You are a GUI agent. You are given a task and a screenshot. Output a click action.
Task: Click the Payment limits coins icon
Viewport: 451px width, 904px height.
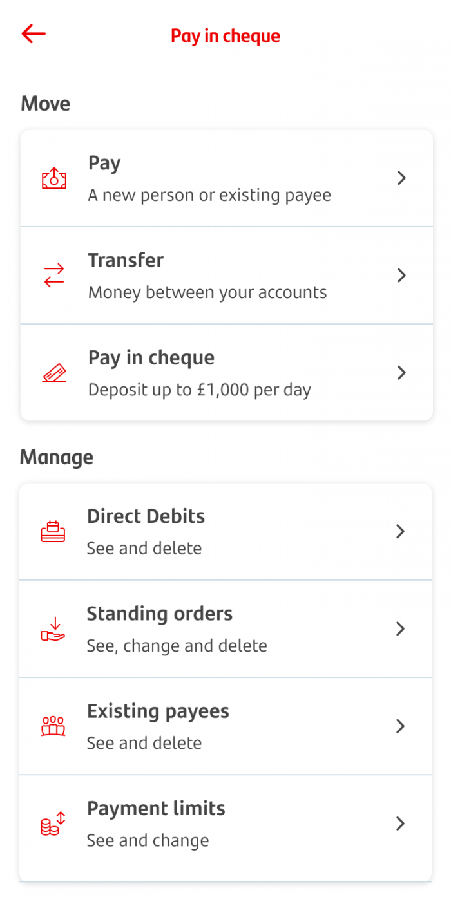click(x=53, y=824)
